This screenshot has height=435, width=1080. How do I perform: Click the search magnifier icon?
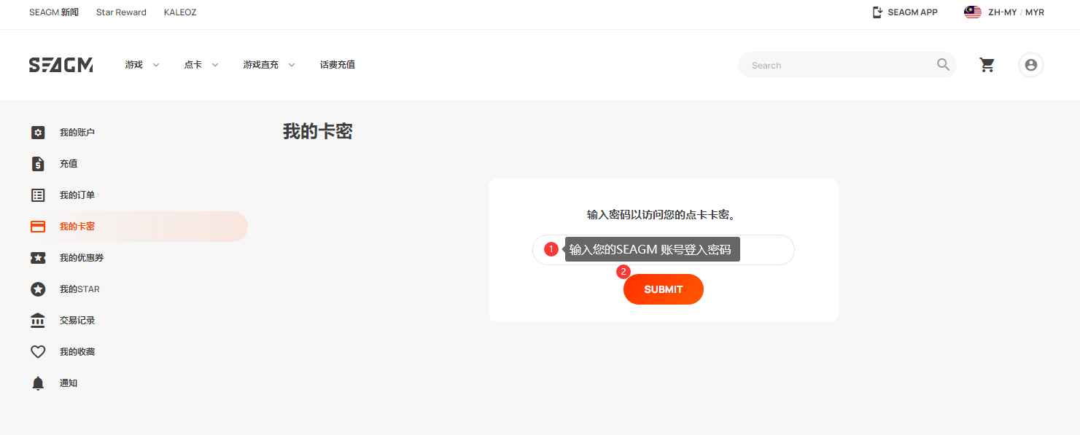[944, 65]
